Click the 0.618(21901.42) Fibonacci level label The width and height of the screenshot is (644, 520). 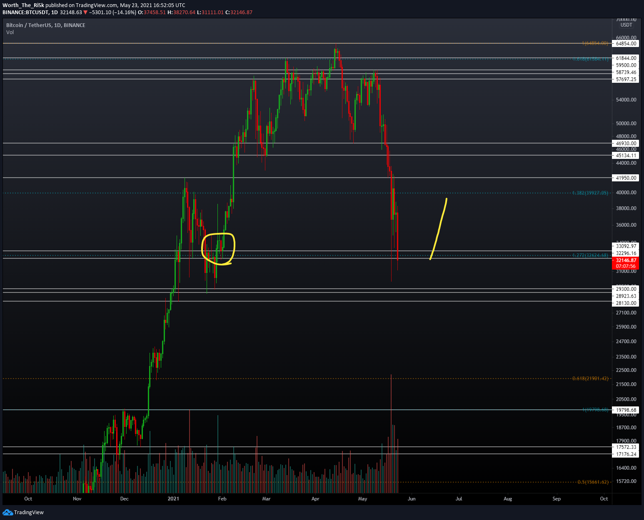point(590,379)
